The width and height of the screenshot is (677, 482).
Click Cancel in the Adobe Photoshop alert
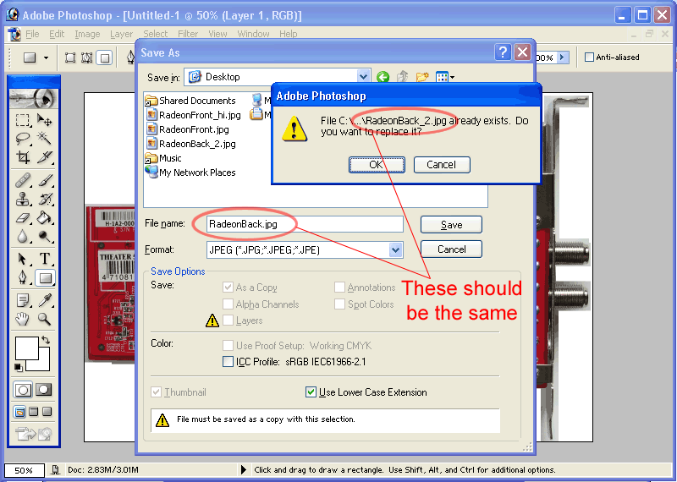441,164
